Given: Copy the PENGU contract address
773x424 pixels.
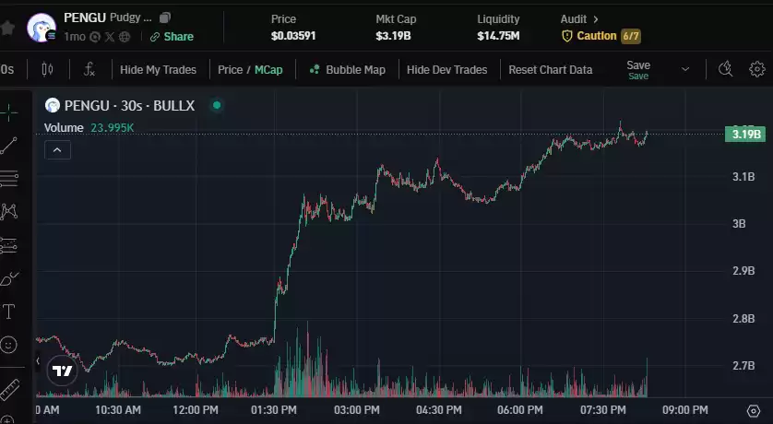Looking at the screenshot, I should tap(165, 18).
